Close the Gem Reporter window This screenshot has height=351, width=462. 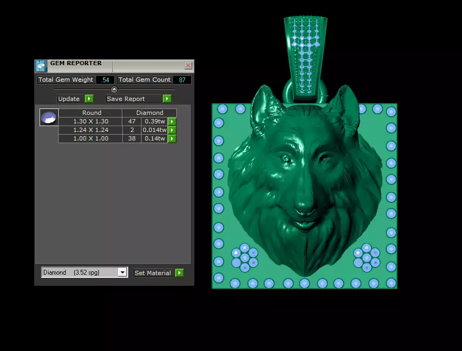tap(189, 65)
